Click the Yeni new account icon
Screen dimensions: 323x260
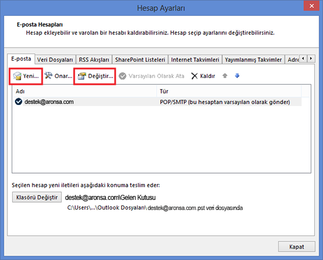pos(17,76)
